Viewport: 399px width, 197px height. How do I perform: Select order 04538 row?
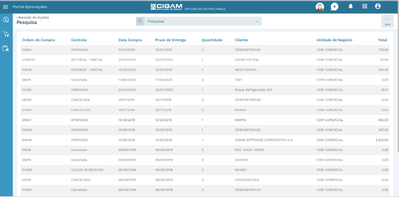(205, 70)
